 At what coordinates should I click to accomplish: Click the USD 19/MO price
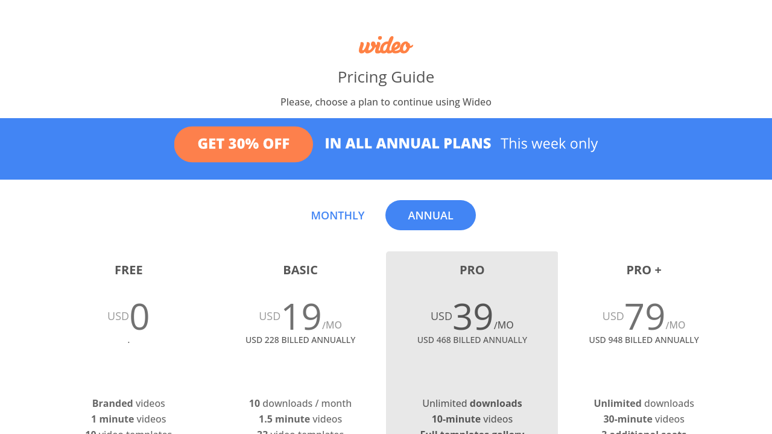click(x=300, y=317)
